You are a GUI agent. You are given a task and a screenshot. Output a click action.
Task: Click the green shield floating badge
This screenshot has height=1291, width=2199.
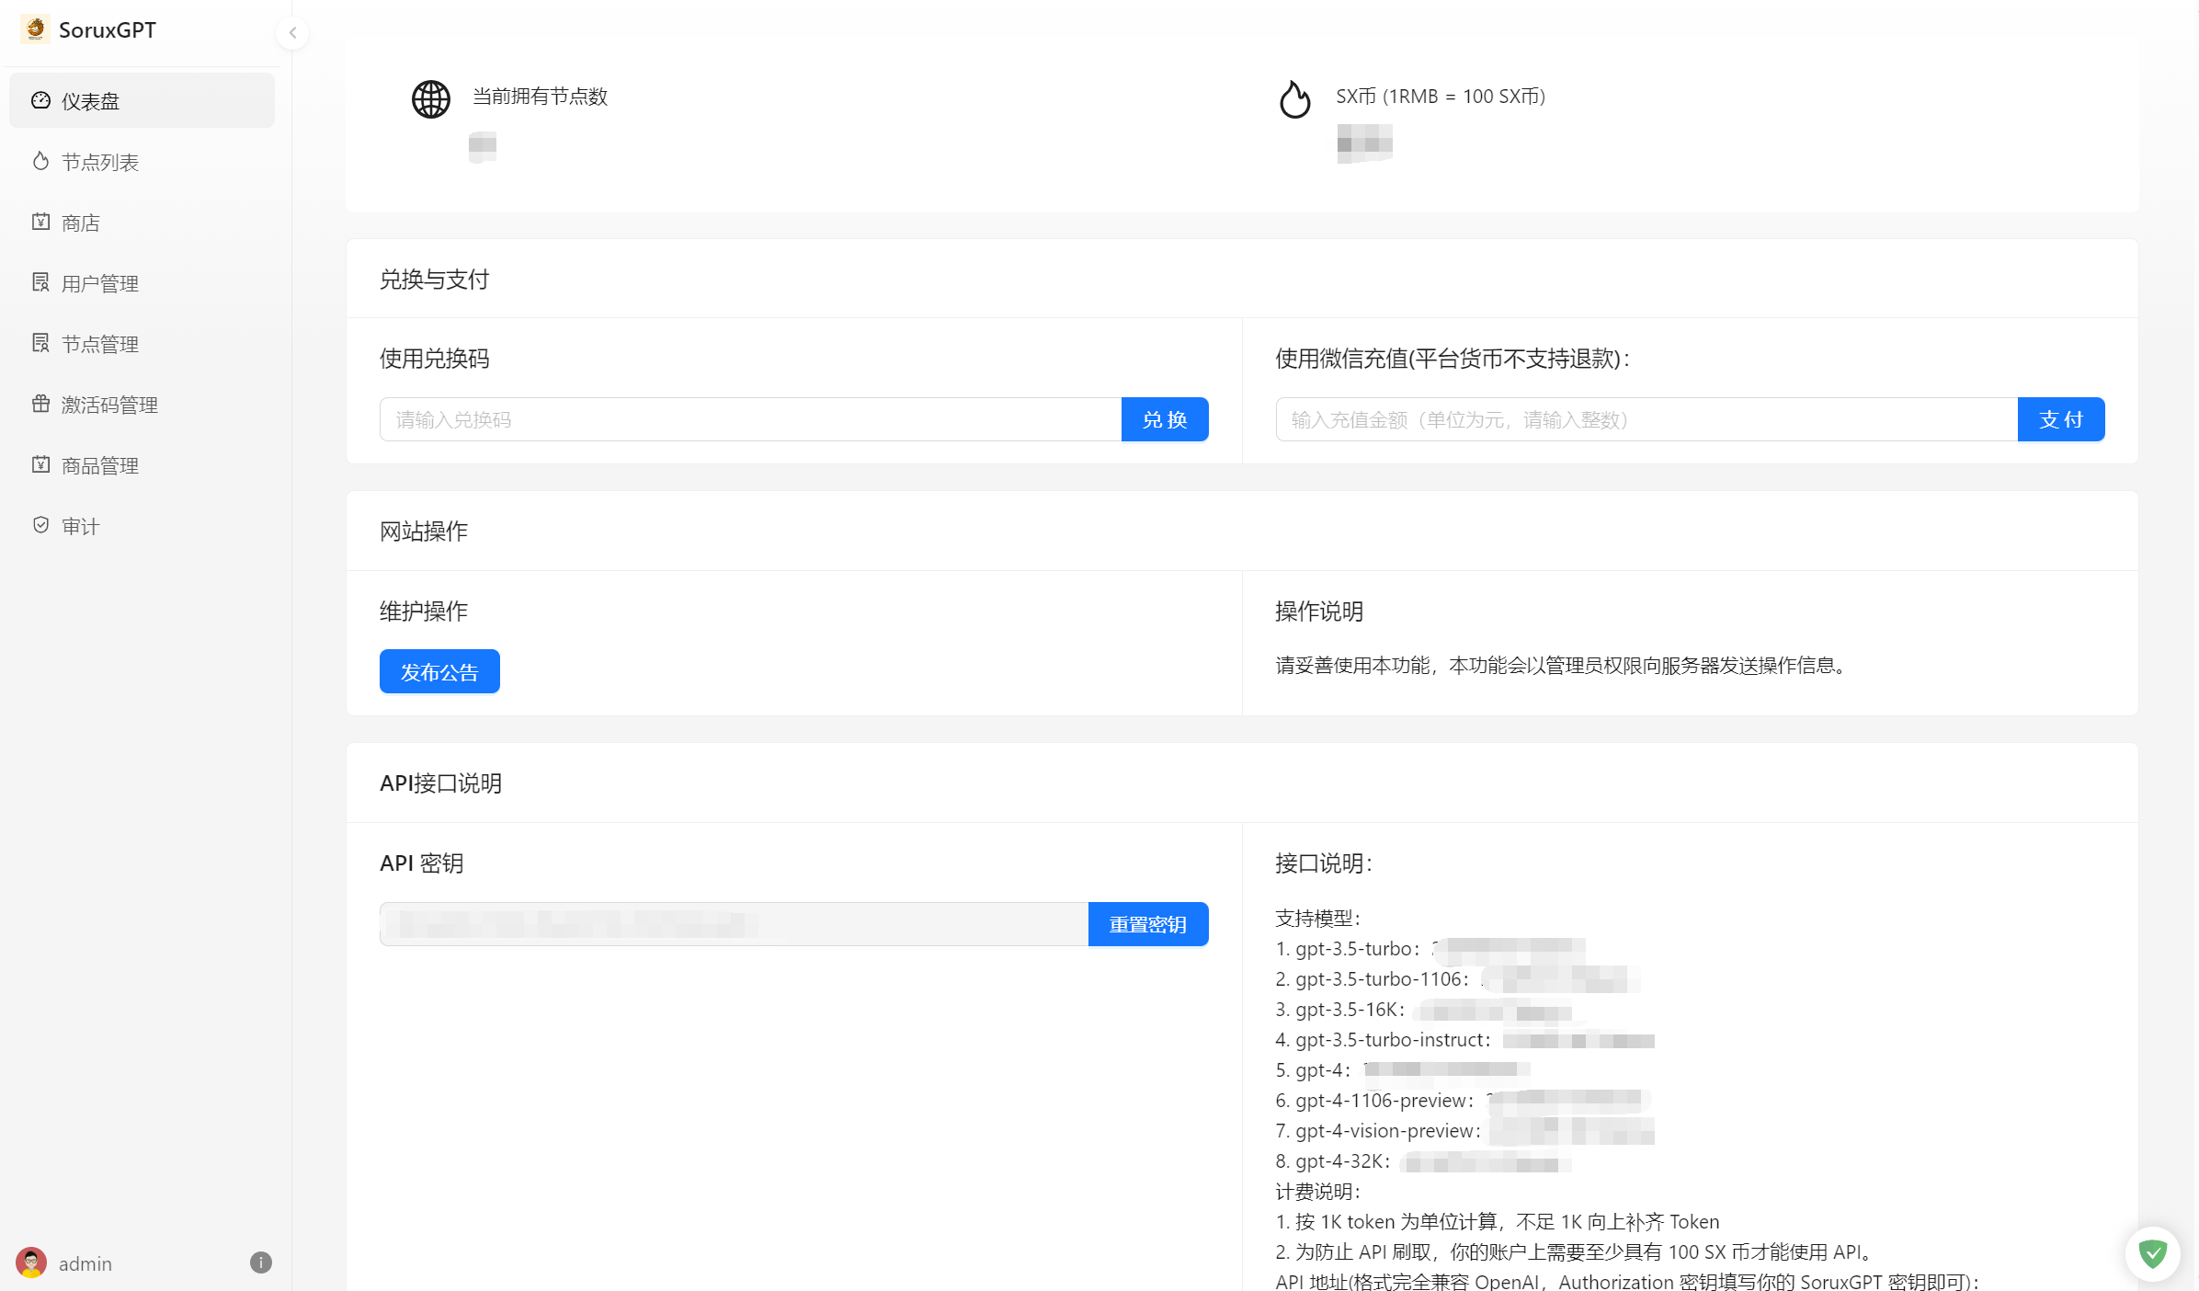tap(2152, 1253)
